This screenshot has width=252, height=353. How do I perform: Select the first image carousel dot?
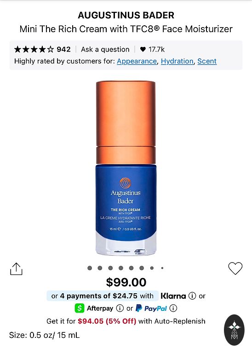point(90,268)
